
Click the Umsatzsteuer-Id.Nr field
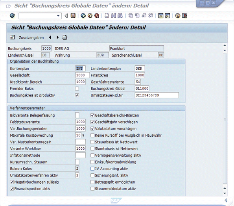[157, 95]
